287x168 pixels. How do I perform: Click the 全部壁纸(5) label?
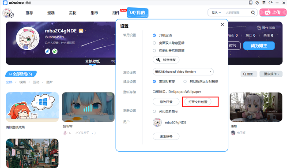[x=21, y=74]
